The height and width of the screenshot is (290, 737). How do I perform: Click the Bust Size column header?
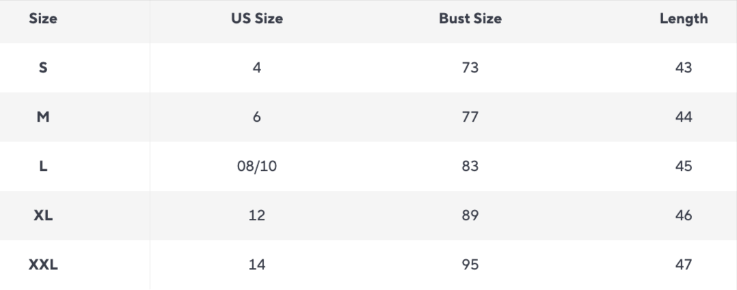point(470,19)
